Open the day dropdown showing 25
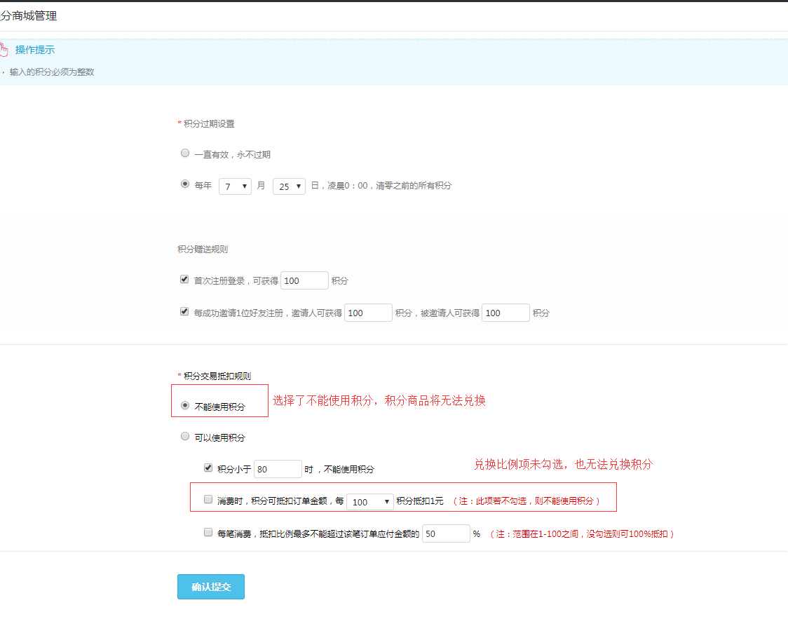The image size is (788, 626). click(289, 186)
